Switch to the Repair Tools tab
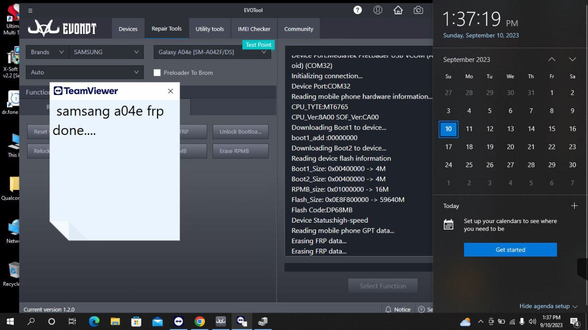Image resolution: width=588 pixels, height=330 pixels. pos(167,28)
